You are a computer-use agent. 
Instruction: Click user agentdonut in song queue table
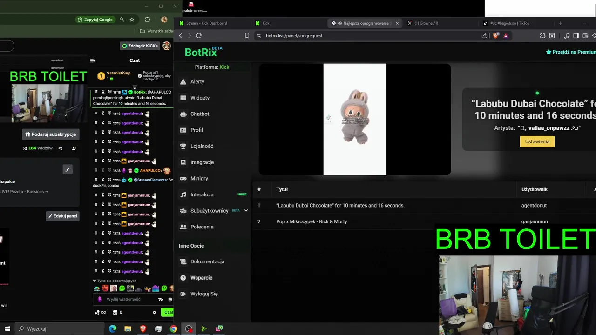coord(534,206)
